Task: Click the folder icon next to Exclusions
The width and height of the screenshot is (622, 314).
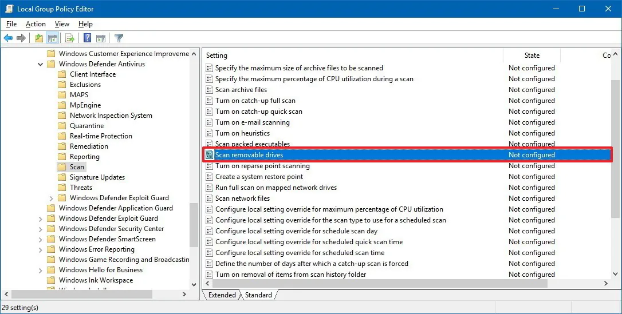Action: pos(61,84)
